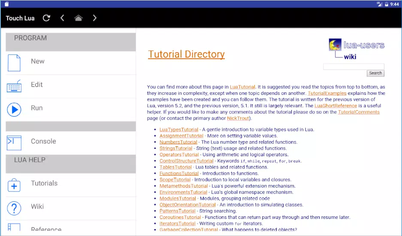Open the Wiki question mark icon

pos(14,208)
